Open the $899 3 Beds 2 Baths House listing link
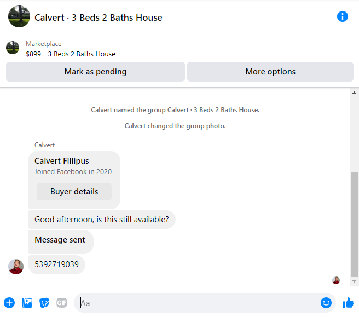Image resolution: width=359 pixels, height=317 pixels. [x=71, y=54]
